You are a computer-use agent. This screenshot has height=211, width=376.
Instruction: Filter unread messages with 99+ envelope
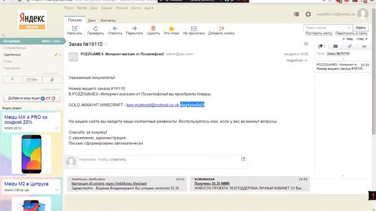click(x=32, y=80)
